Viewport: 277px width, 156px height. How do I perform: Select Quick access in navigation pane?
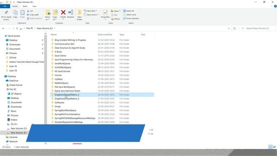14,36
